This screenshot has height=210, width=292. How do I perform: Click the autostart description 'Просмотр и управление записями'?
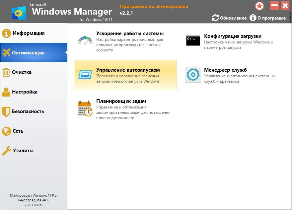coord(127,76)
